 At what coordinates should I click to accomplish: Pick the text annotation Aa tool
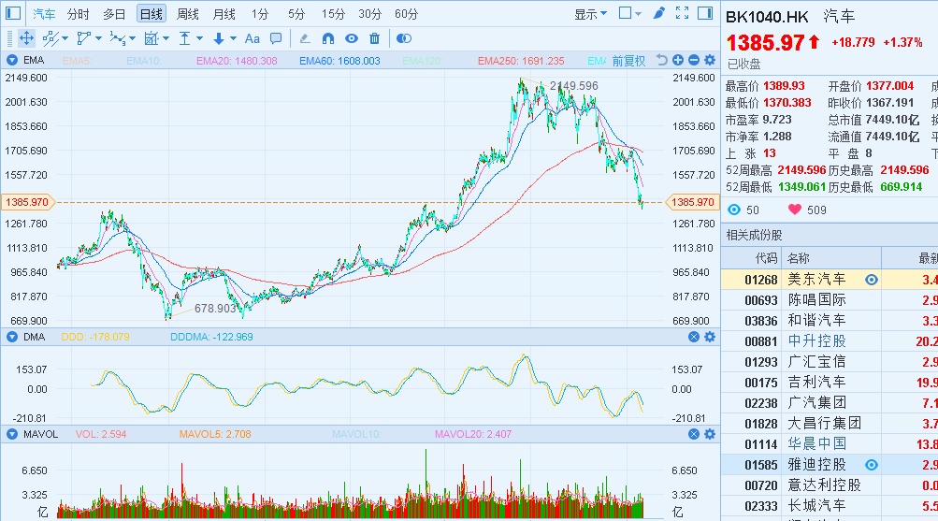pyautogui.click(x=252, y=38)
